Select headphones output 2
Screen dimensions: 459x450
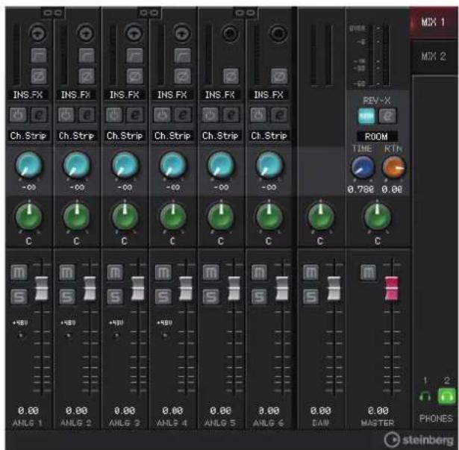[446, 397]
